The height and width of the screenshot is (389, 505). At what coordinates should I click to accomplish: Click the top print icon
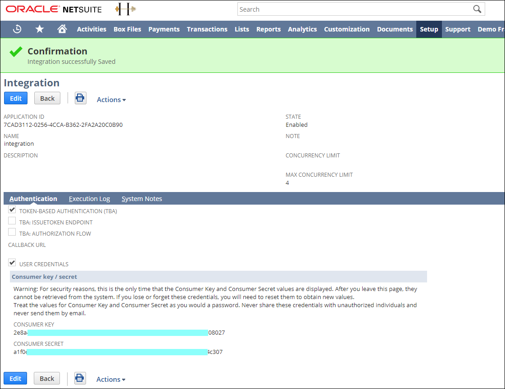point(80,98)
